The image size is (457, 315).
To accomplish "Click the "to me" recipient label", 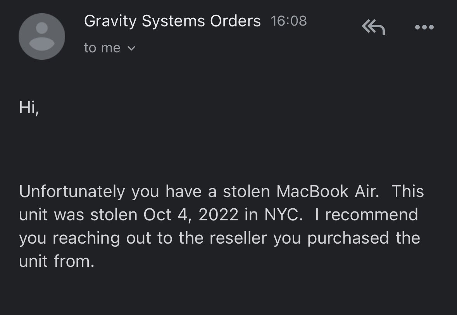I will tap(102, 48).
